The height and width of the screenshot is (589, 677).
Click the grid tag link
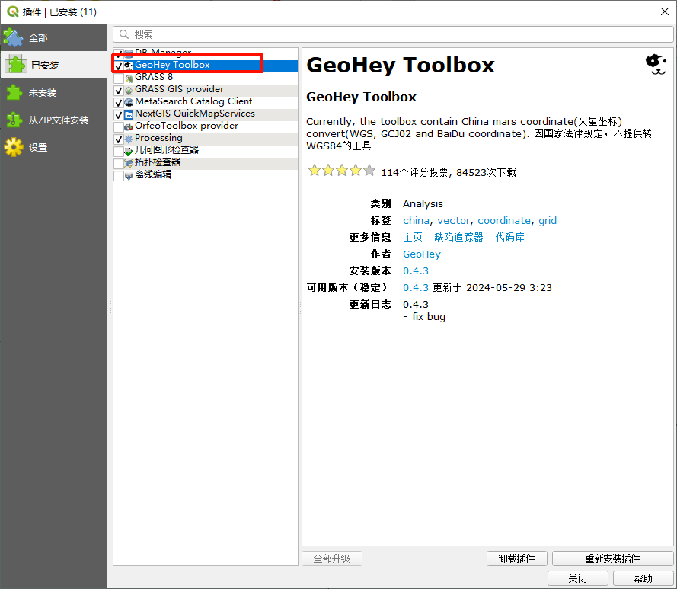[x=548, y=220]
